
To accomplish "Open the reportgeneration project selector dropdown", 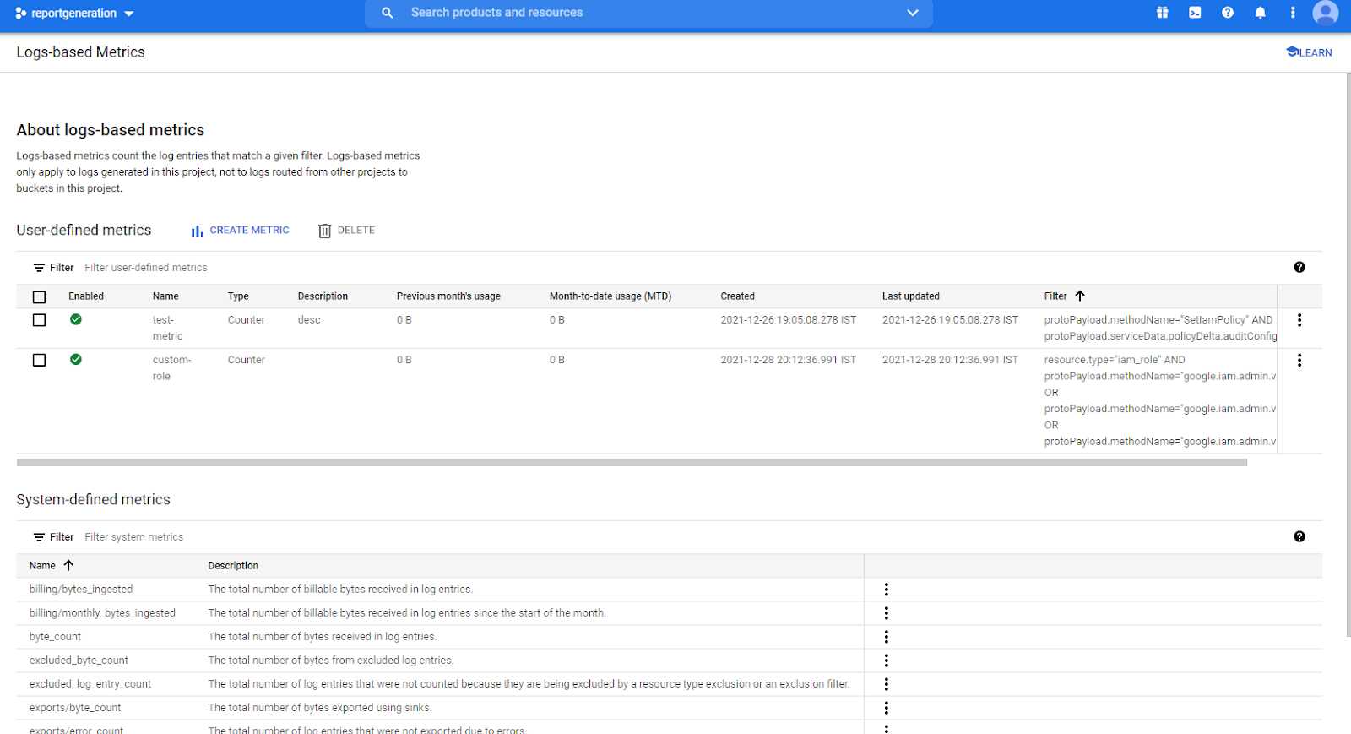I will [x=74, y=14].
